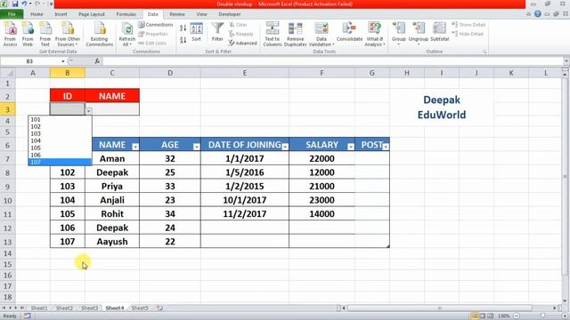The height and width of the screenshot is (320, 570).
Task: Select row 10 header
Action: click(x=7, y=200)
